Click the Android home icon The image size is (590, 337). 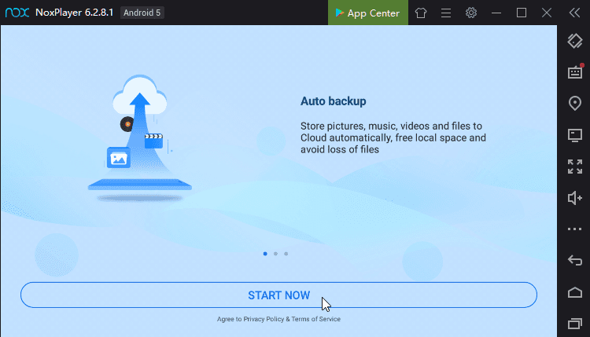(x=575, y=292)
